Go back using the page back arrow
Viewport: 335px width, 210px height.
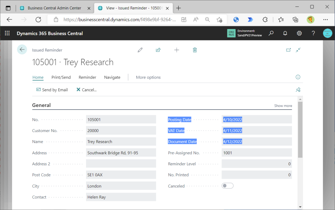22,50
